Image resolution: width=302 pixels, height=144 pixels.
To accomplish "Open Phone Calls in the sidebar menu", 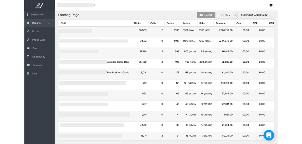I will pos(39,40).
